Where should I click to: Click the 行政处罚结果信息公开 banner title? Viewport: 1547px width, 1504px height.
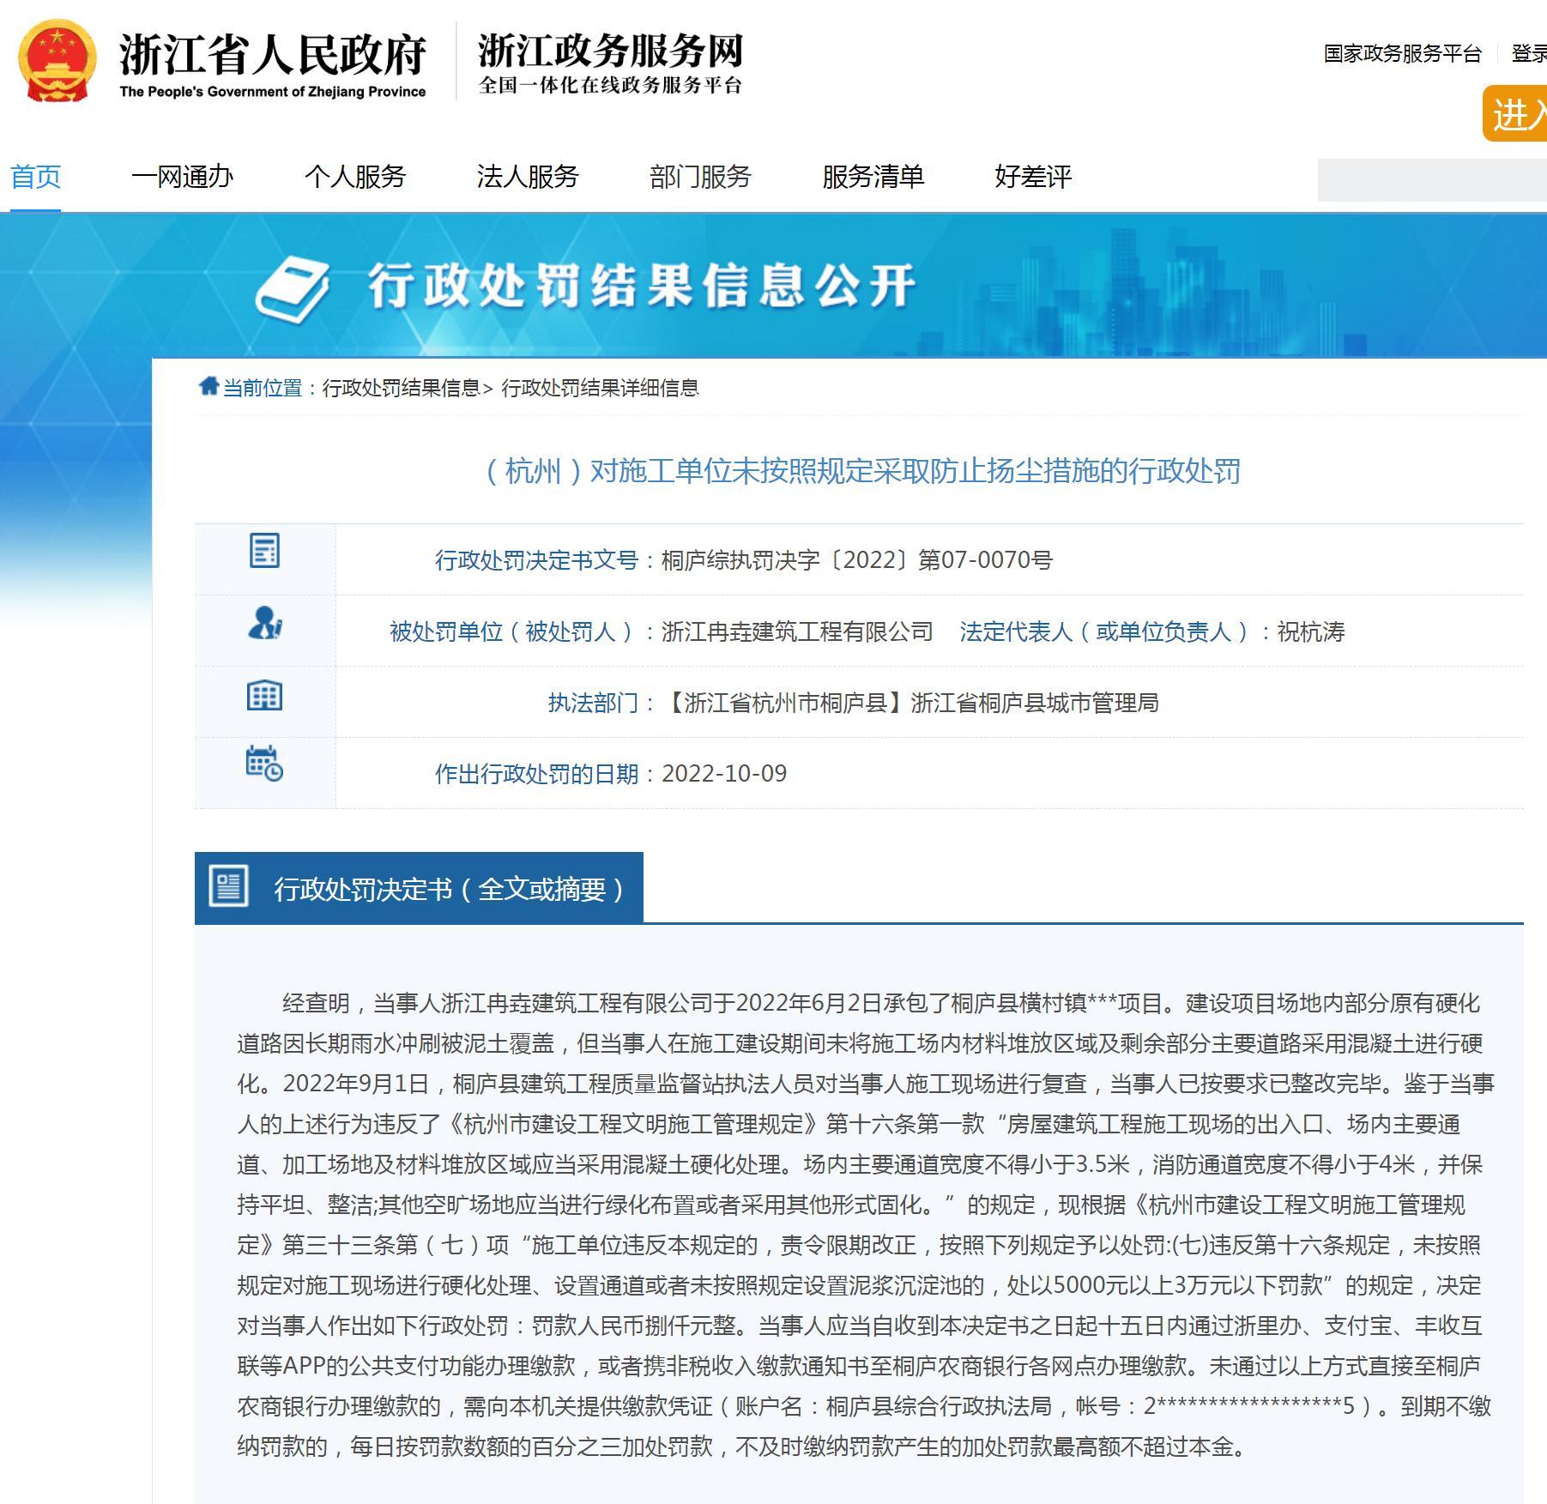pyautogui.click(x=643, y=286)
